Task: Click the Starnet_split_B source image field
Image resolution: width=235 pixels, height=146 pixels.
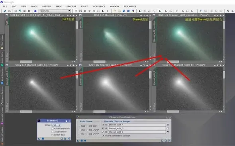Action: [137, 132]
